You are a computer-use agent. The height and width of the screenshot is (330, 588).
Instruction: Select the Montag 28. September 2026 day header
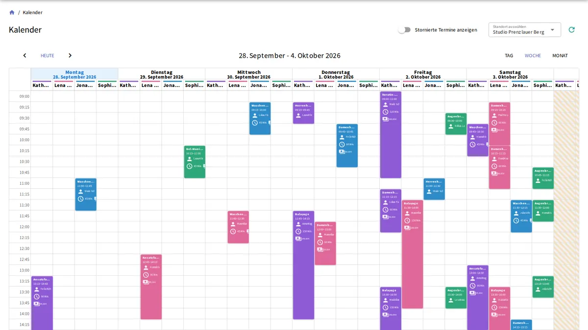point(74,74)
